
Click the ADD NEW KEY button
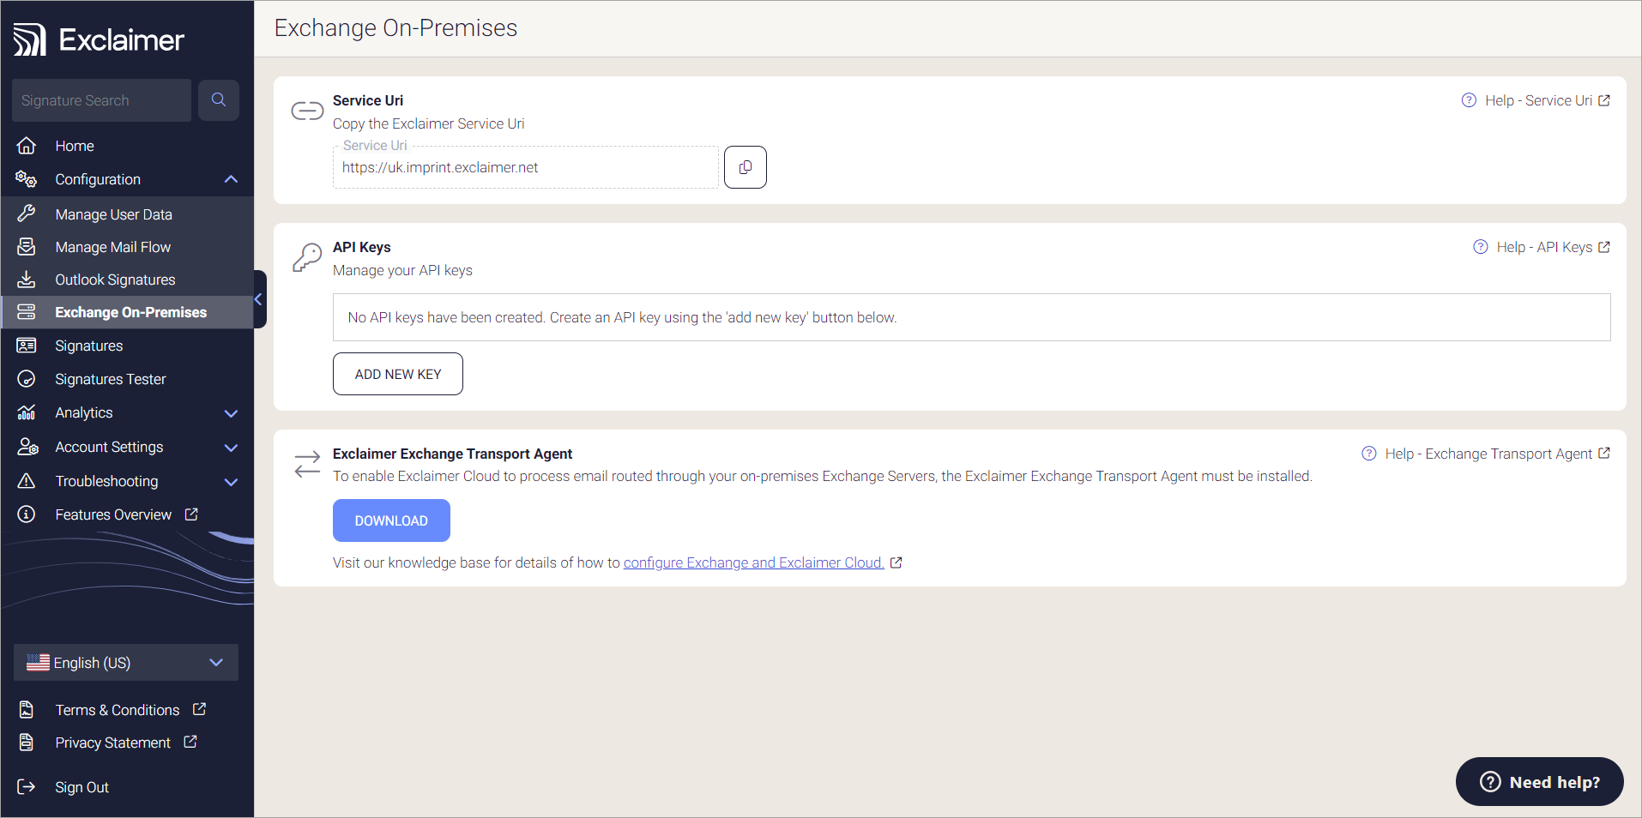397,373
